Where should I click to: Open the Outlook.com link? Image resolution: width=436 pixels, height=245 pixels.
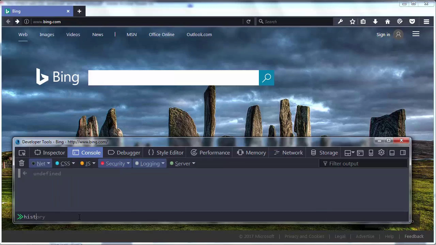(x=199, y=34)
